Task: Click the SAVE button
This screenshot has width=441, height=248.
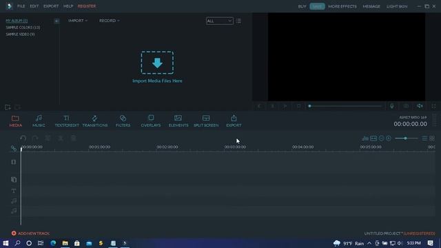Action: [317, 6]
